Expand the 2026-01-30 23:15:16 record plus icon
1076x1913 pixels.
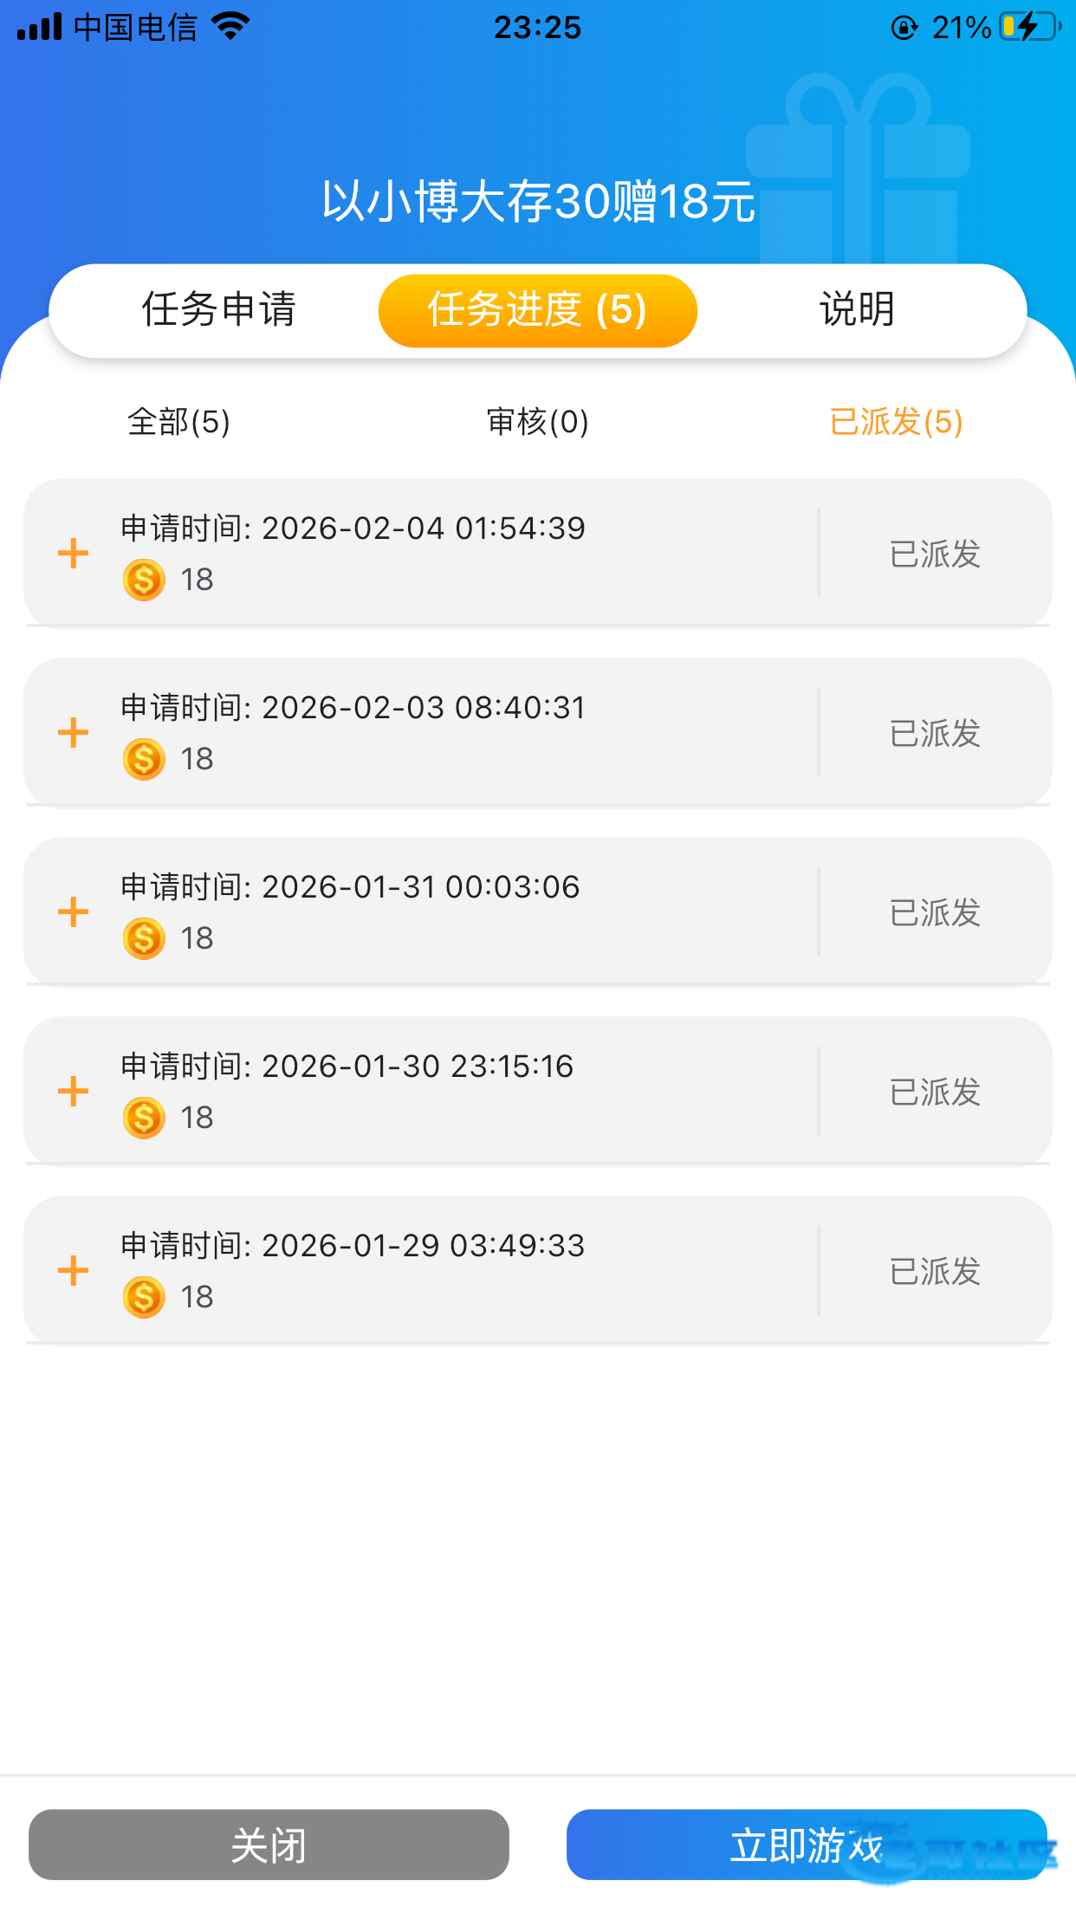coord(74,1091)
